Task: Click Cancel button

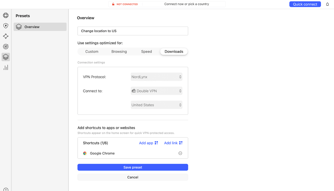Action: click(x=133, y=177)
